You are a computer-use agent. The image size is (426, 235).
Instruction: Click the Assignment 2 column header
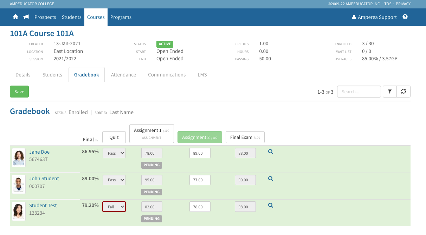point(200,137)
